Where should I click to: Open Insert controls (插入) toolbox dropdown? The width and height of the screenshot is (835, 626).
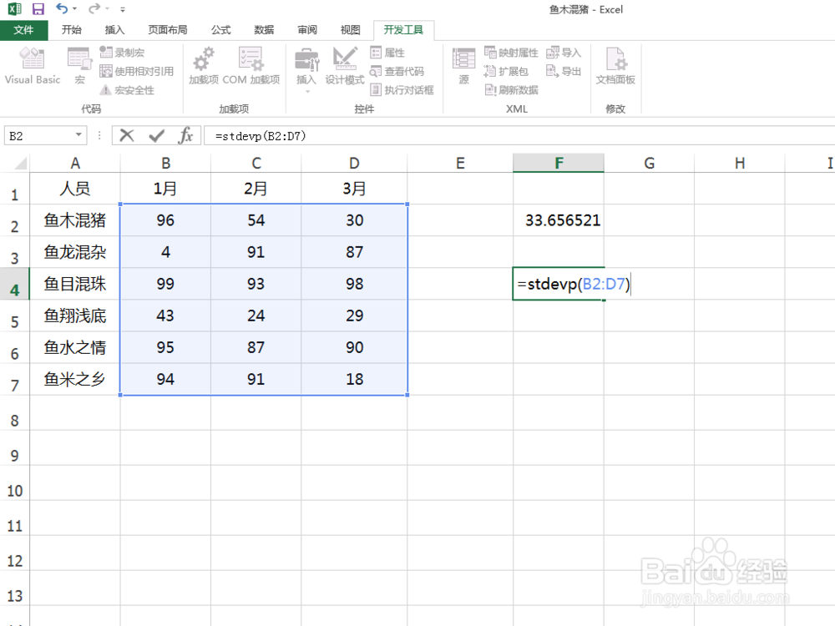pyautogui.click(x=306, y=69)
